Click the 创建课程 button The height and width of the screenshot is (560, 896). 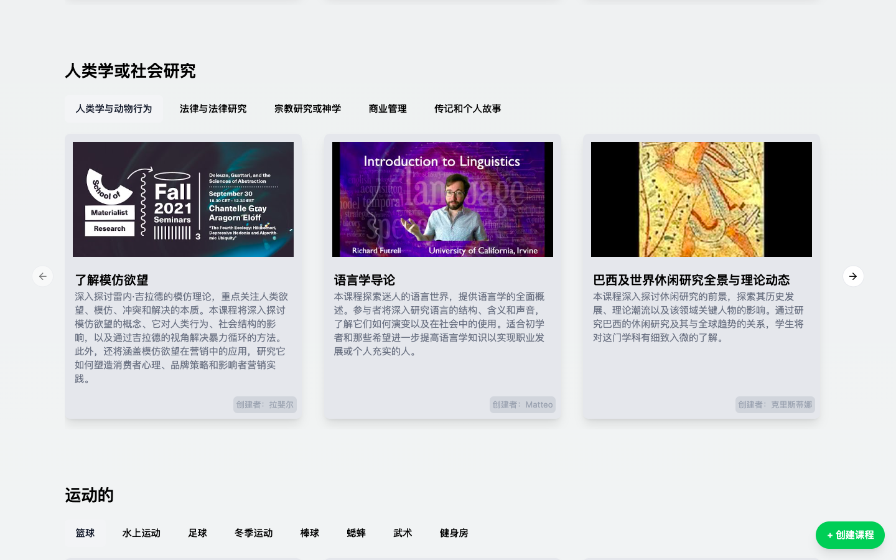point(850,535)
